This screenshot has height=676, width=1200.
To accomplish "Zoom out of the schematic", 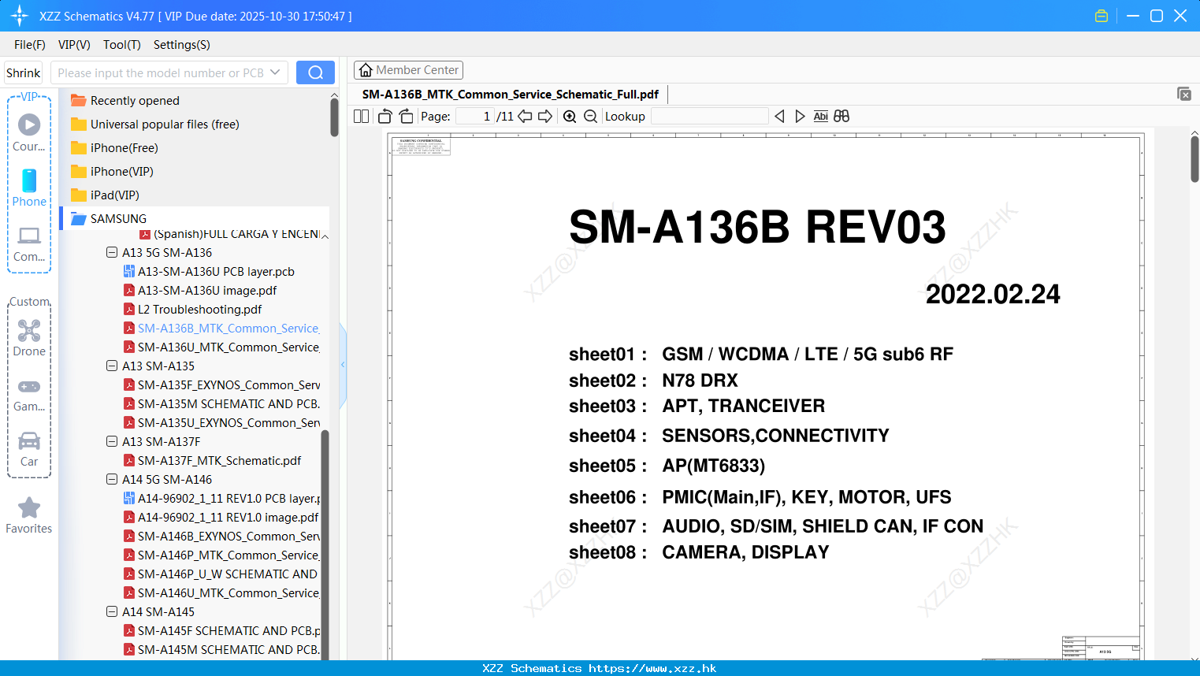I will [x=590, y=117].
